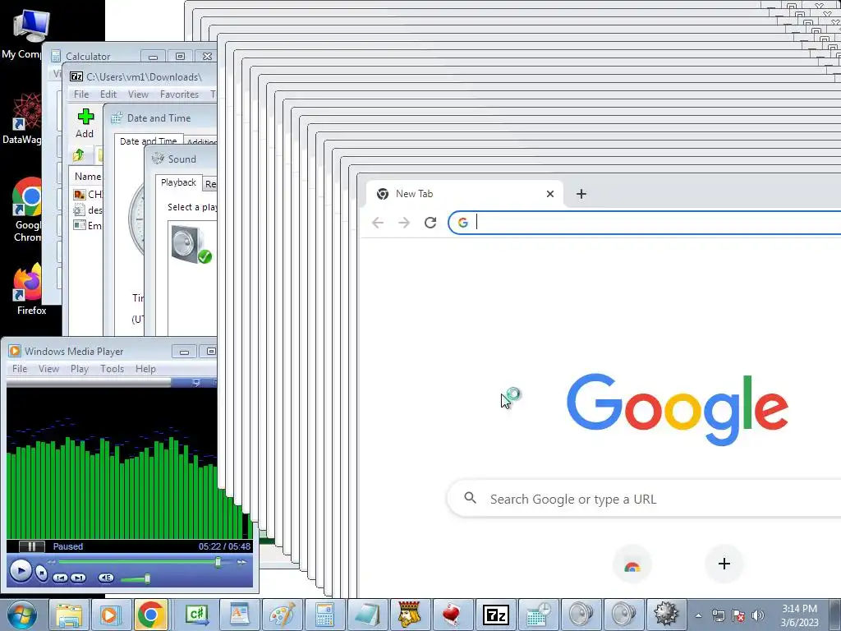The width and height of the screenshot is (841, 631).
Task: Go back in Chrome
Action: pos(378,223)
